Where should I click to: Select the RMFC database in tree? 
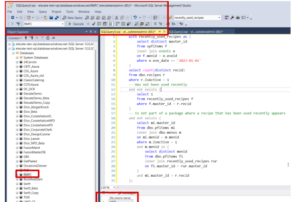click(27, 175)
